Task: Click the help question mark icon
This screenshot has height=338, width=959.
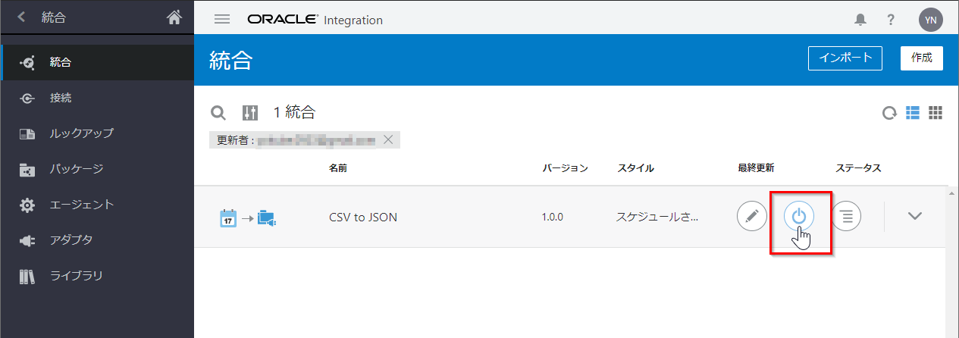Action: coord(891,20)
